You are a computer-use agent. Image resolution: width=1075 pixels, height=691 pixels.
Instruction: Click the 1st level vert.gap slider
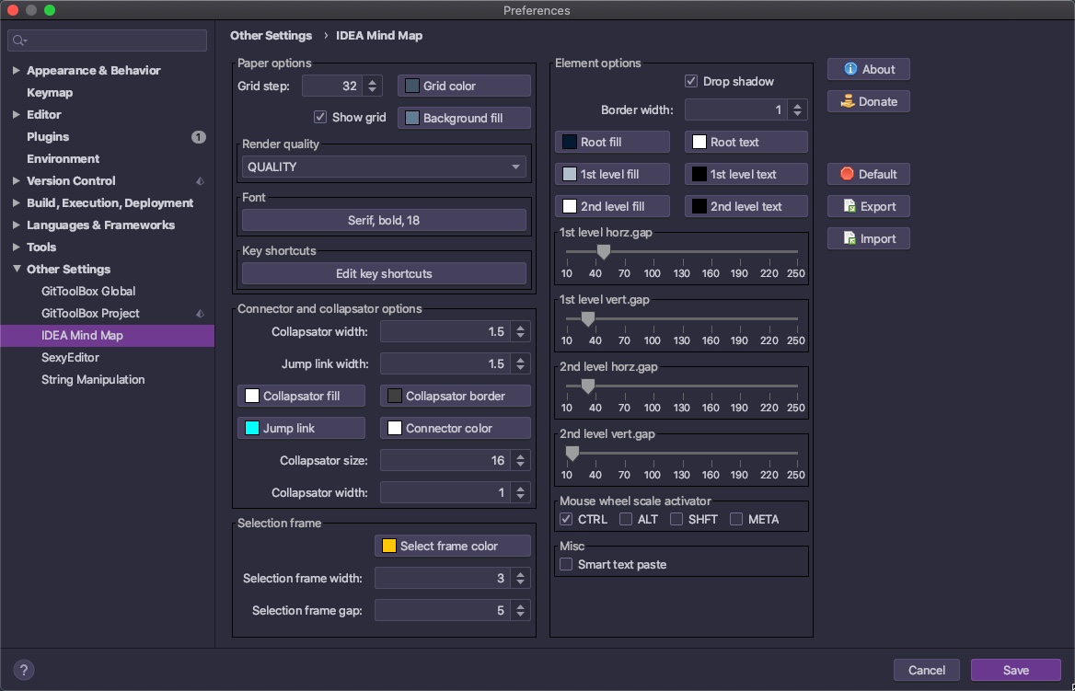(x=681, y=319)
